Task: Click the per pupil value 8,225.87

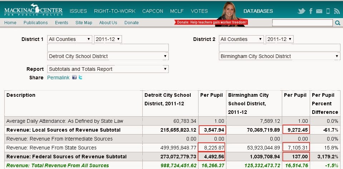Action: coord(214,148)
